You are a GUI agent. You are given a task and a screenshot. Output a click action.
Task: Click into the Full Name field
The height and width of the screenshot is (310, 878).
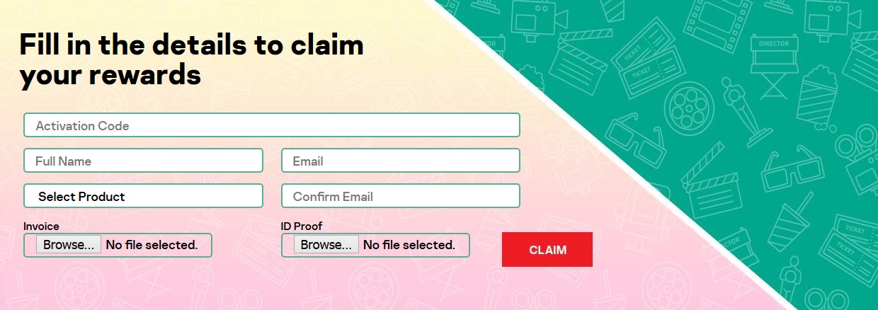click(143, 161)
